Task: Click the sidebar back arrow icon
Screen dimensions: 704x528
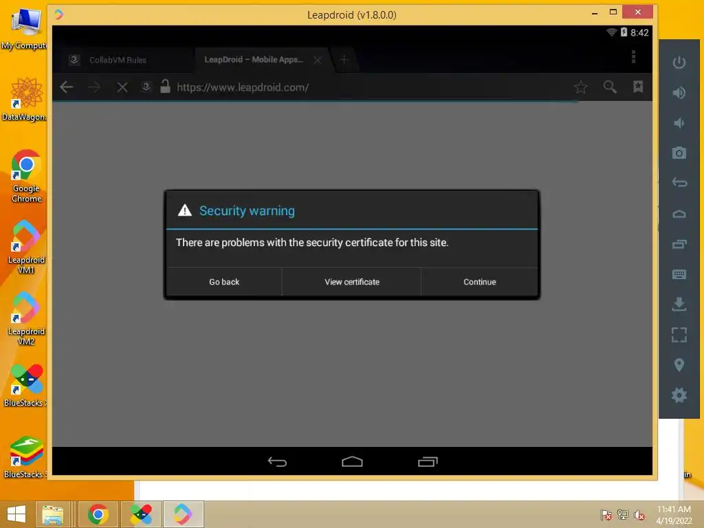Action: [x=679, y=183]
